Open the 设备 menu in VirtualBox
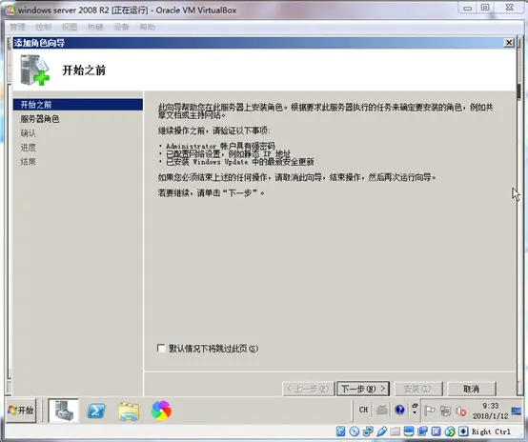The height and width of the screenshot is (442, 528). [121, 27]
